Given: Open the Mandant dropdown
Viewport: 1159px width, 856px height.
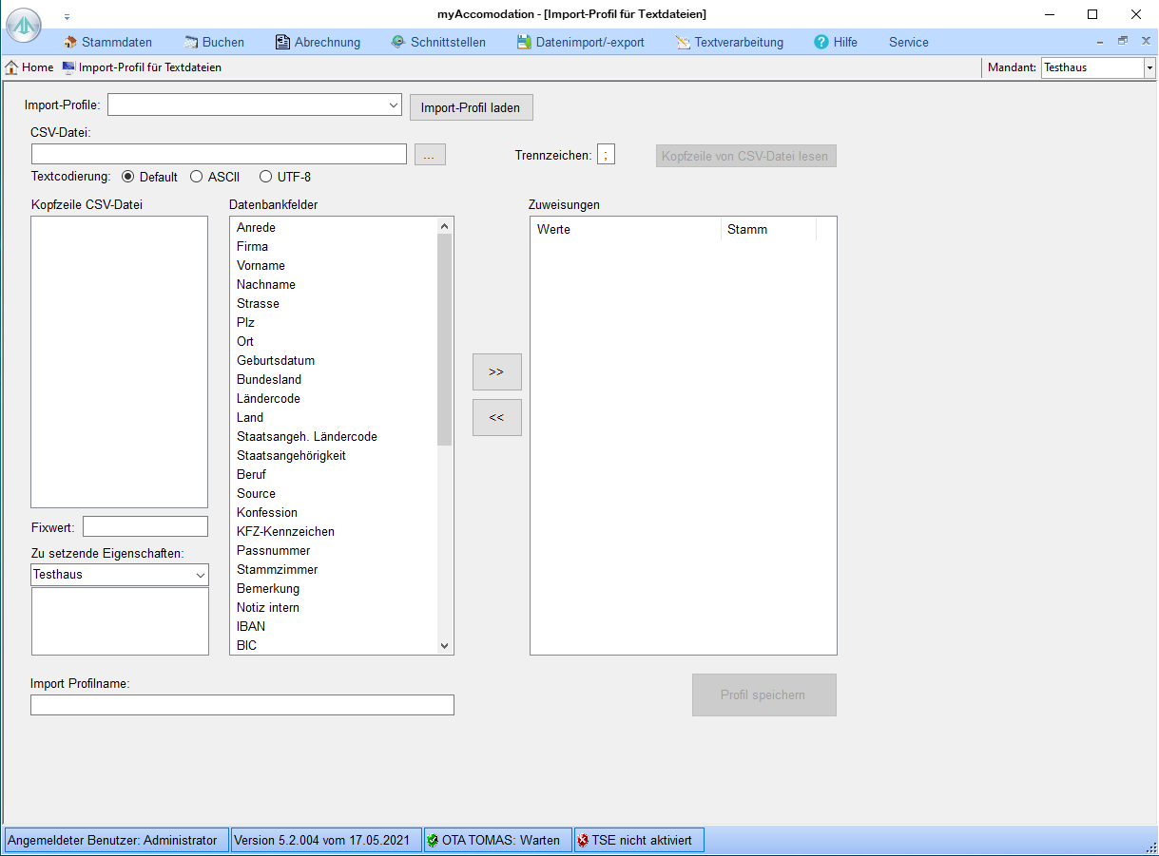Looking at the screenshot, I should pos(1149,67).
